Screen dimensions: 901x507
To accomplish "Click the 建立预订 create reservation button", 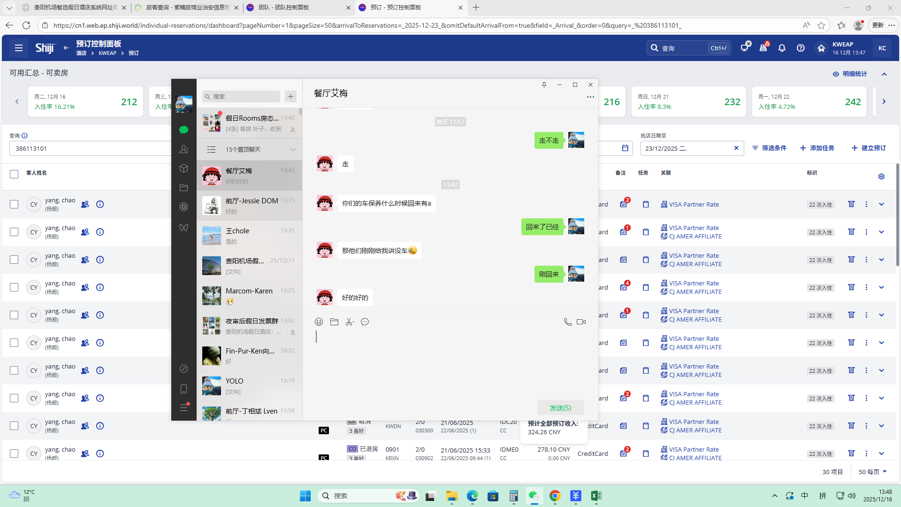I will pos(869,148).
